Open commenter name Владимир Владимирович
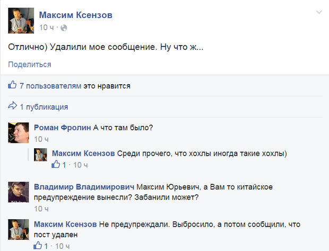The height and width of the screenshot is (251, 329). coord(84,187)
